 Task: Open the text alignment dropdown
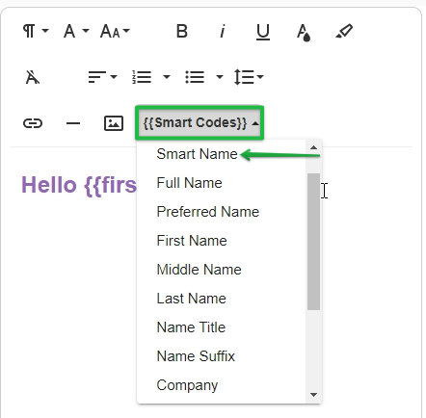(x=102, y=77)
